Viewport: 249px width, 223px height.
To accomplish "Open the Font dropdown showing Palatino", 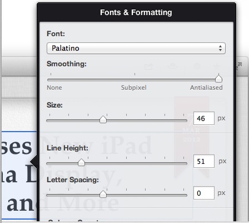I will 136,49.
